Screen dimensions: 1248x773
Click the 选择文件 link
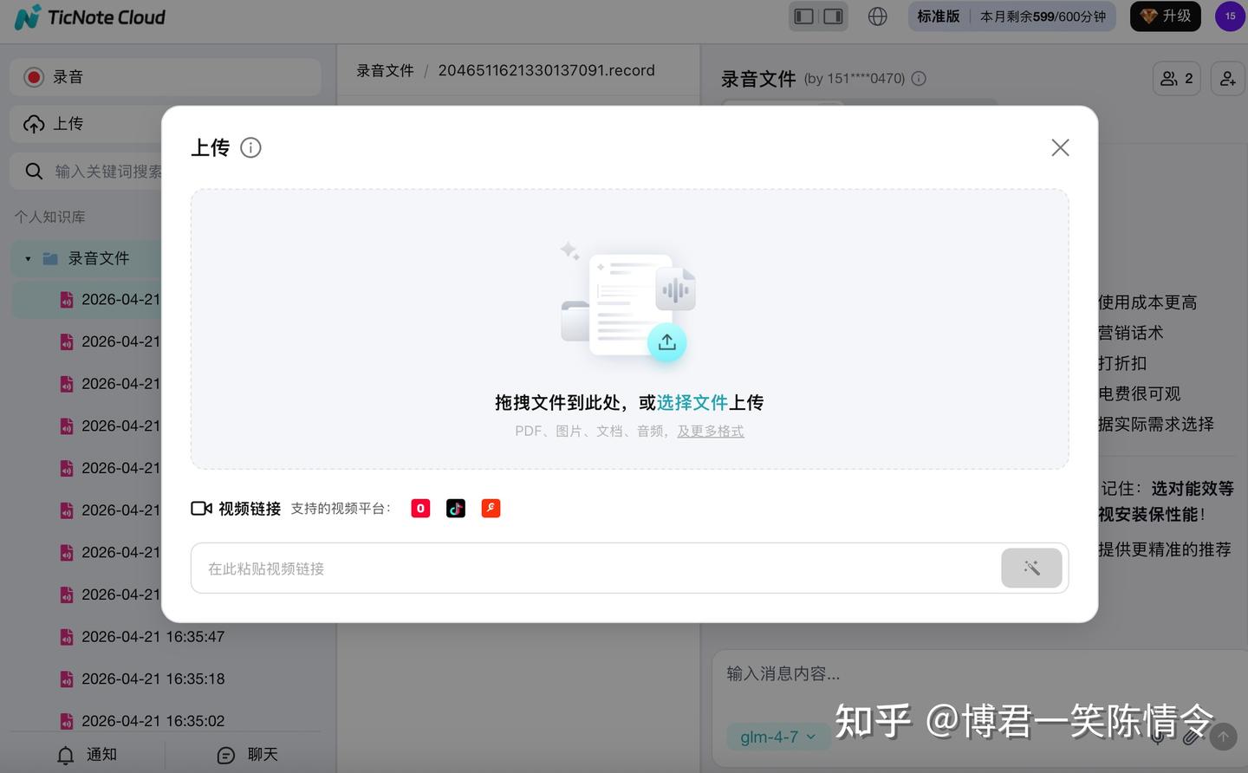tap(692, 402)
